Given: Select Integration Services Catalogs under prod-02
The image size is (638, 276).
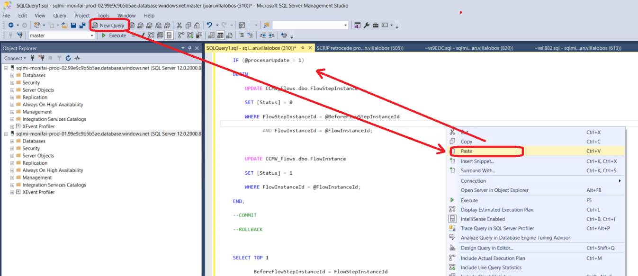Looking at the screenshot, I should pos(54,119).
